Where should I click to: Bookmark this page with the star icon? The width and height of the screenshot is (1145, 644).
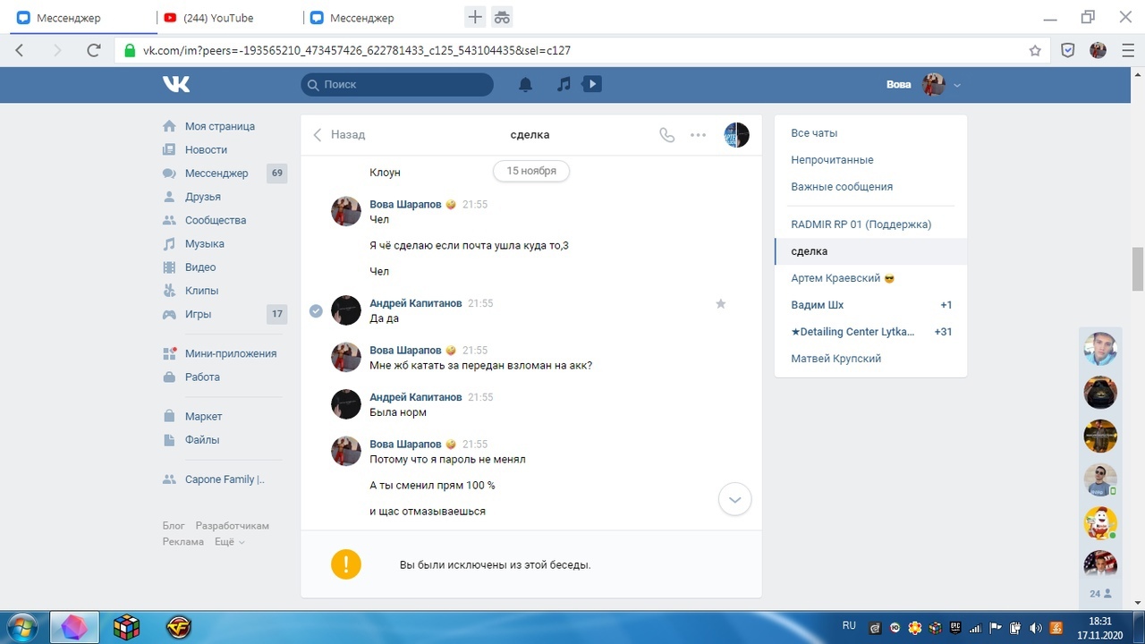point(1035,51)
